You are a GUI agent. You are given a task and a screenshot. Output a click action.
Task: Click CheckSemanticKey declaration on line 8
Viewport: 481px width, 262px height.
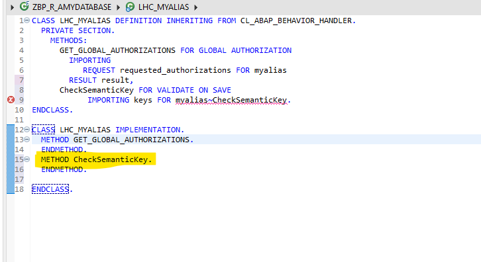[97, 90]
